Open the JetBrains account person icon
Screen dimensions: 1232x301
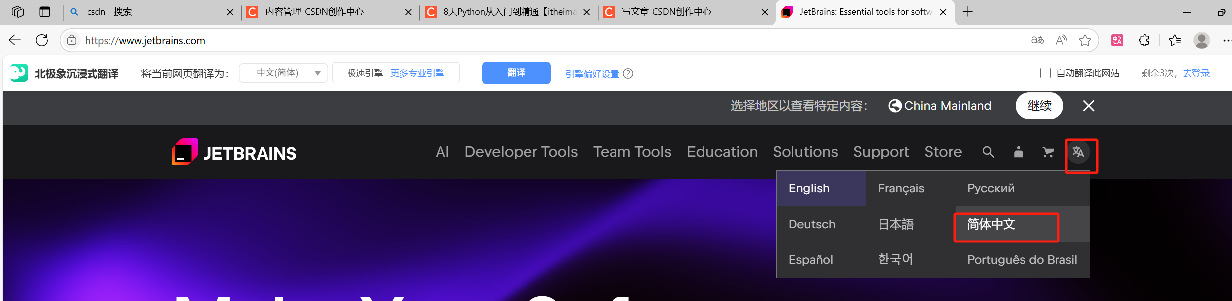point(1019,152)
